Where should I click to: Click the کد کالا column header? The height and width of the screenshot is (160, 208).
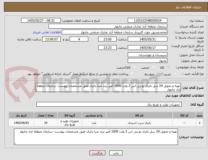(184, 115)
